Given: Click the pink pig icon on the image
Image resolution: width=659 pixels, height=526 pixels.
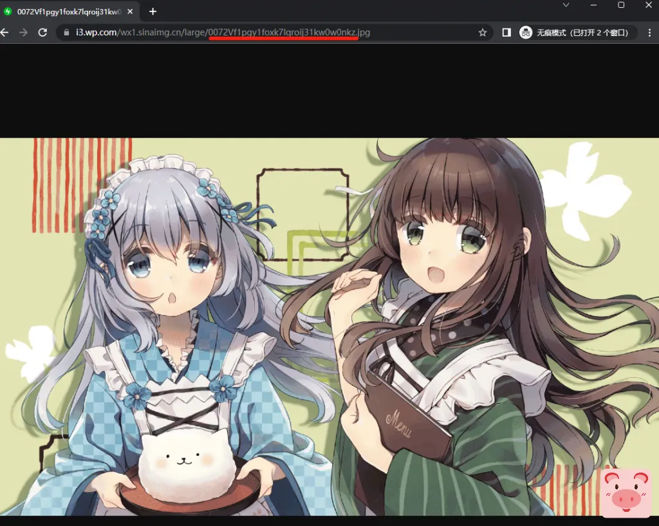Looking at the screenshot, I should 626,493.
